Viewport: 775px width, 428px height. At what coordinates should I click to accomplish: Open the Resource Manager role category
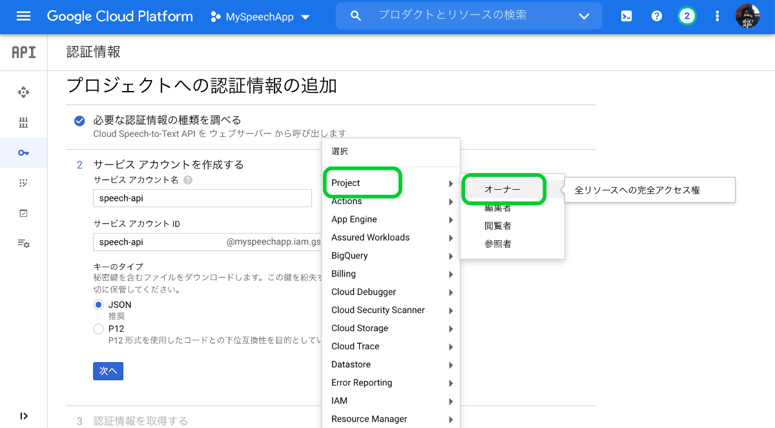391,419
